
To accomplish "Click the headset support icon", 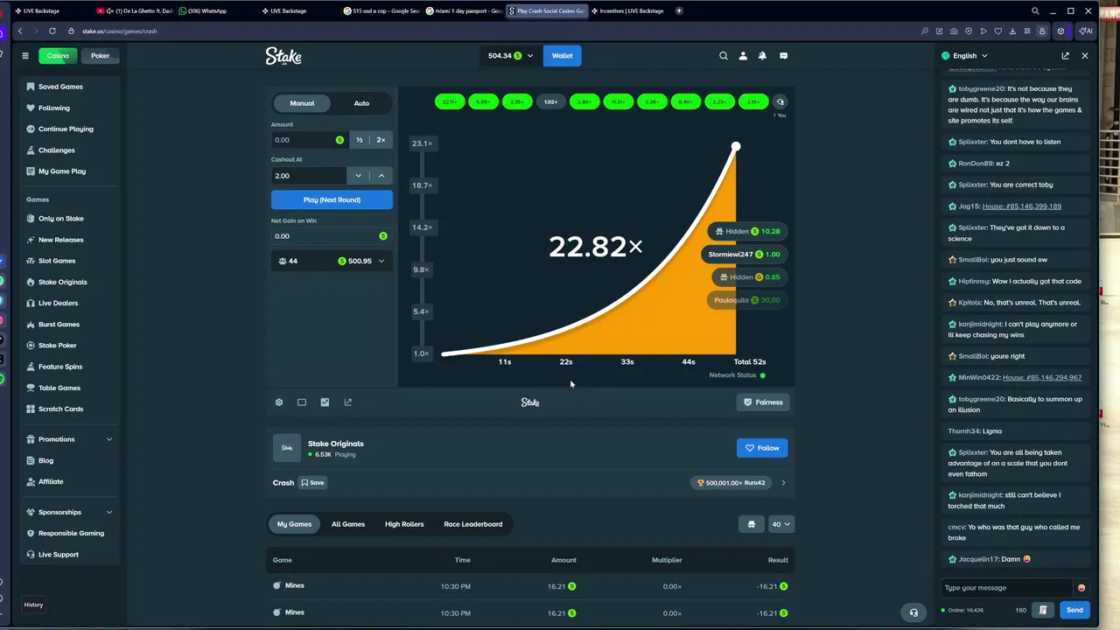I will pyautogui.click(x=913, y=612).
